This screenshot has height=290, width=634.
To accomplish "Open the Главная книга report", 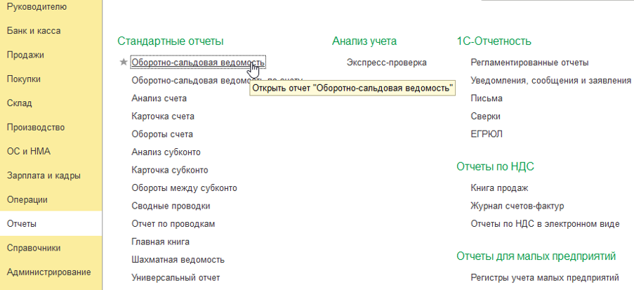I will click(161, 242).
